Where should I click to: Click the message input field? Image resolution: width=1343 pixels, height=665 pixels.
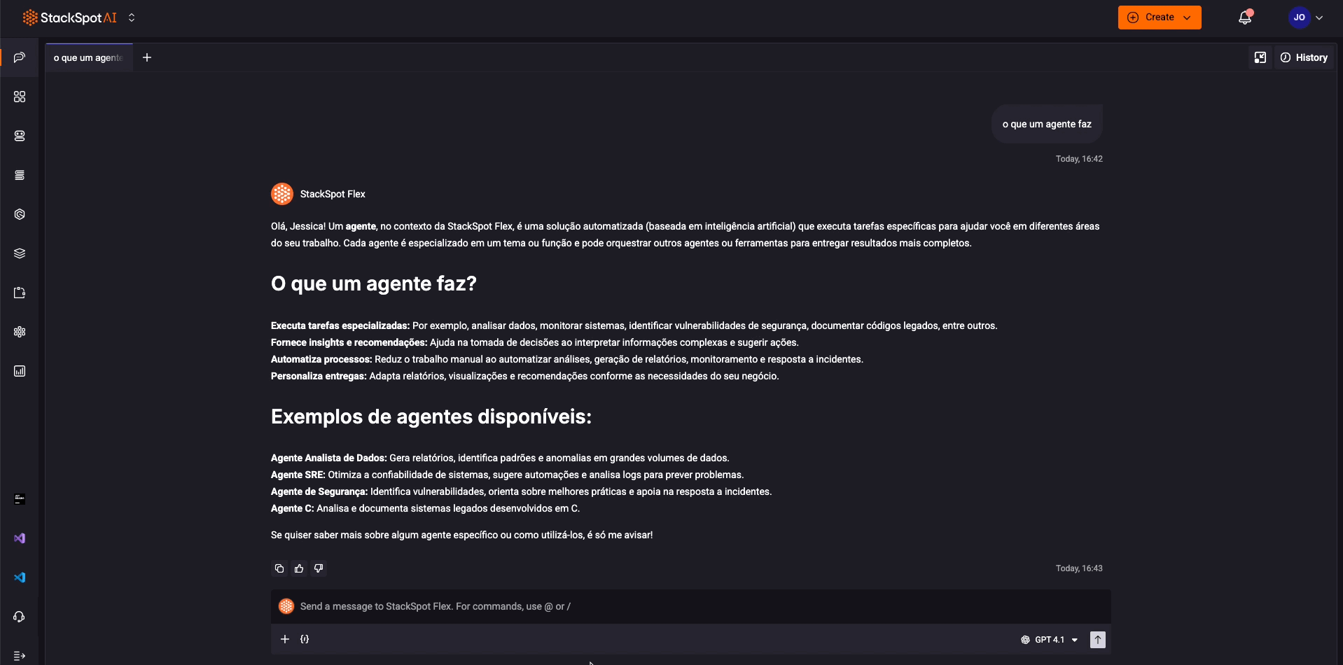coord(630,606)
